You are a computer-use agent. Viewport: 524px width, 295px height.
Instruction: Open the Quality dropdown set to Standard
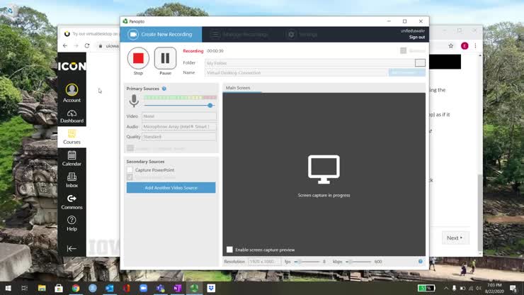(x=178, y=137)
